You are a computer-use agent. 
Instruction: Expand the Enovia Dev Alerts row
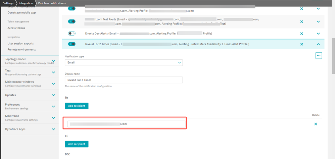point(318,34)
